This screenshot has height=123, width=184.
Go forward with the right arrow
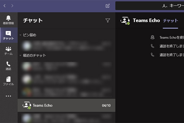[12, 6]
